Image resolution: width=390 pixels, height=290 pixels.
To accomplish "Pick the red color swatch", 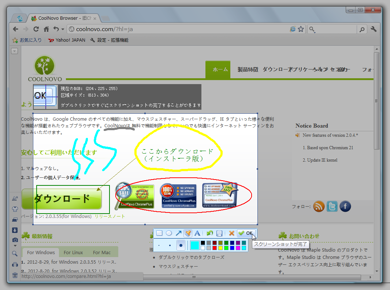I will point(214,248).
